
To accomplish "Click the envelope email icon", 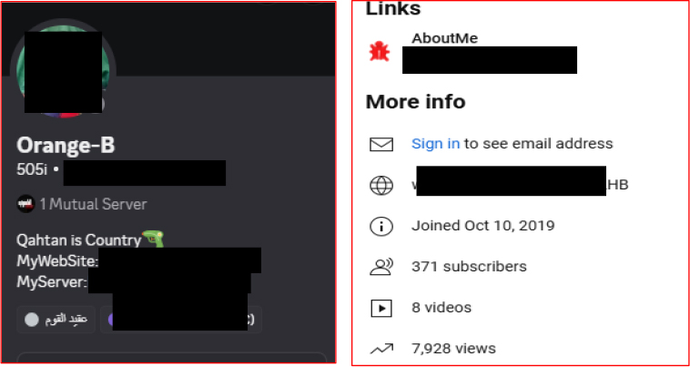I will tap(381, 144).
